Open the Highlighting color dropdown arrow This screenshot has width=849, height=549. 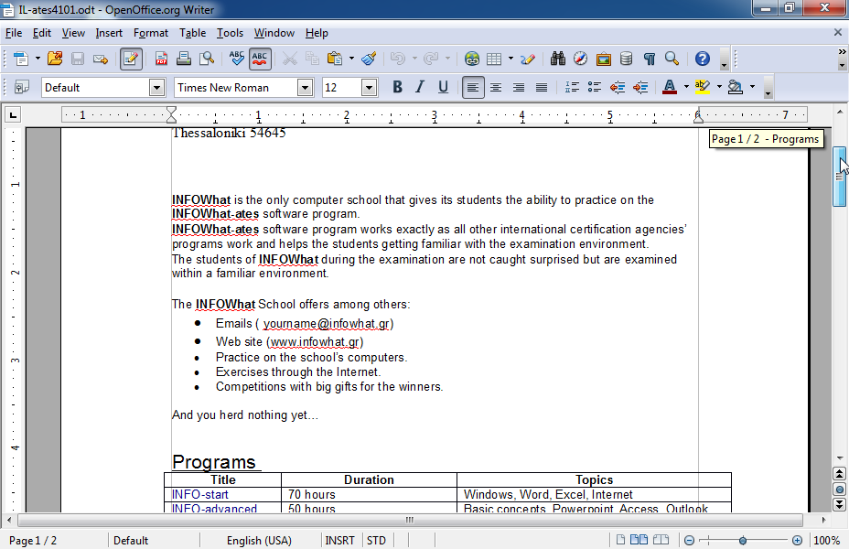(719, 87)
